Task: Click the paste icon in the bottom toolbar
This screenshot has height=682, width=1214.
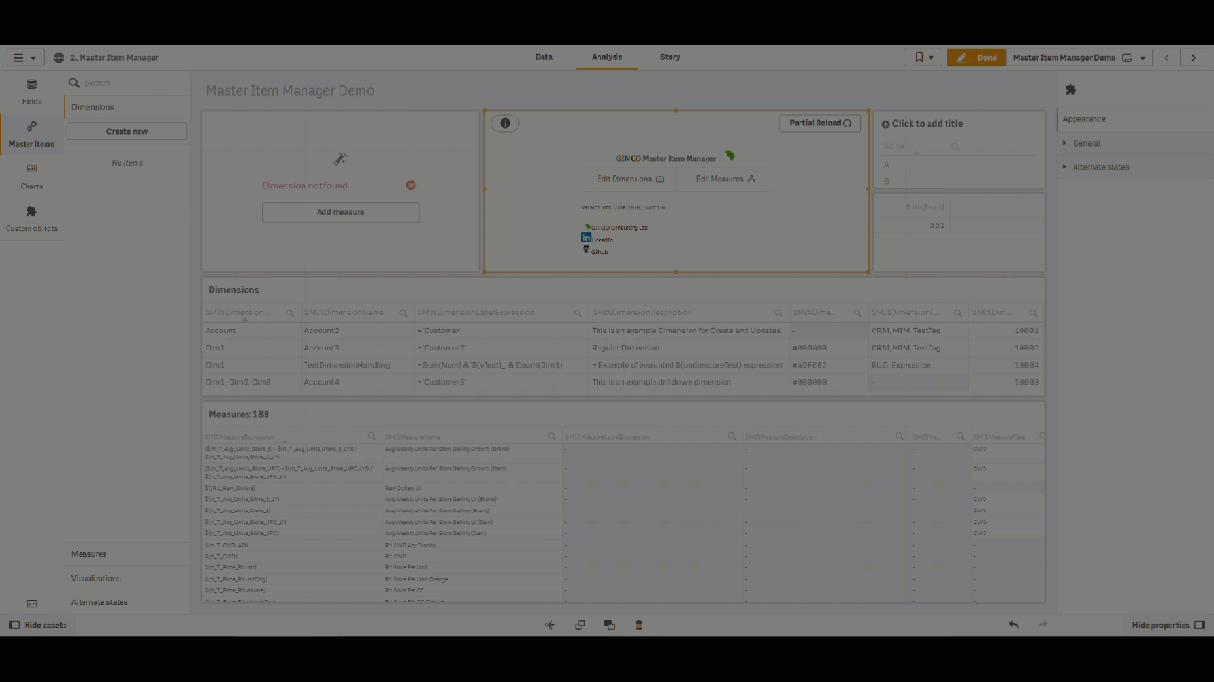Action: 609,625
